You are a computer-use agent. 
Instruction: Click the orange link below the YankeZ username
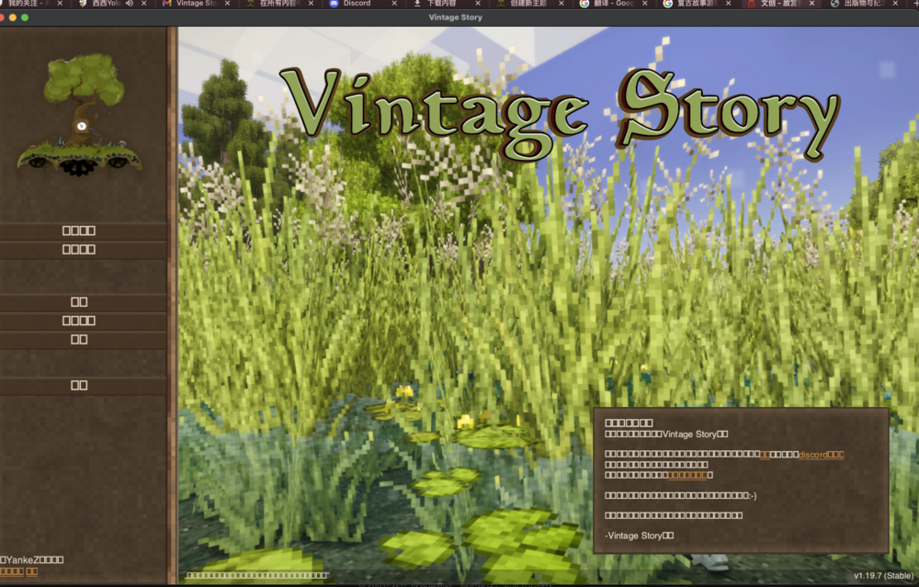[19, 571]
